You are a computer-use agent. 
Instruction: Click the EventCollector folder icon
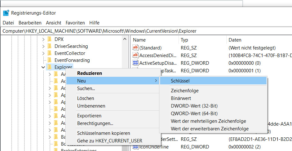click(x=49, y=53)
